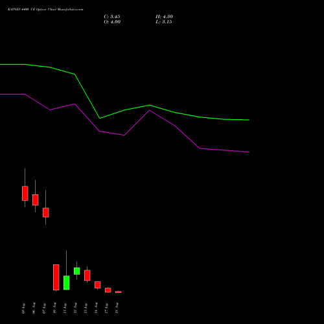
Task: Click the red candle above 14 Aug
Action: [x=98, y=284]
